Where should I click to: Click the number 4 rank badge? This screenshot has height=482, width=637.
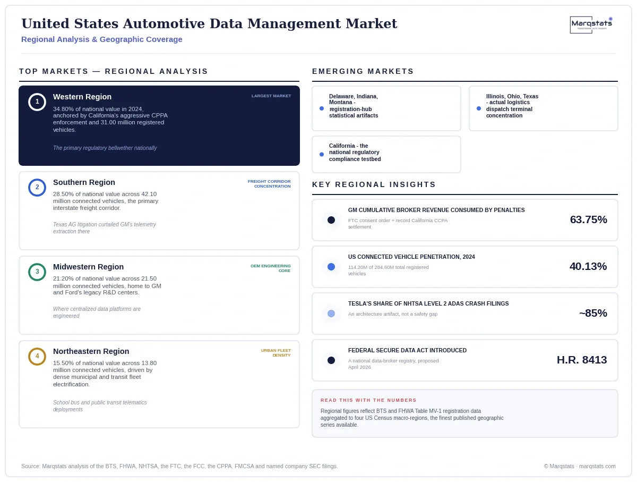coord(37,356)
